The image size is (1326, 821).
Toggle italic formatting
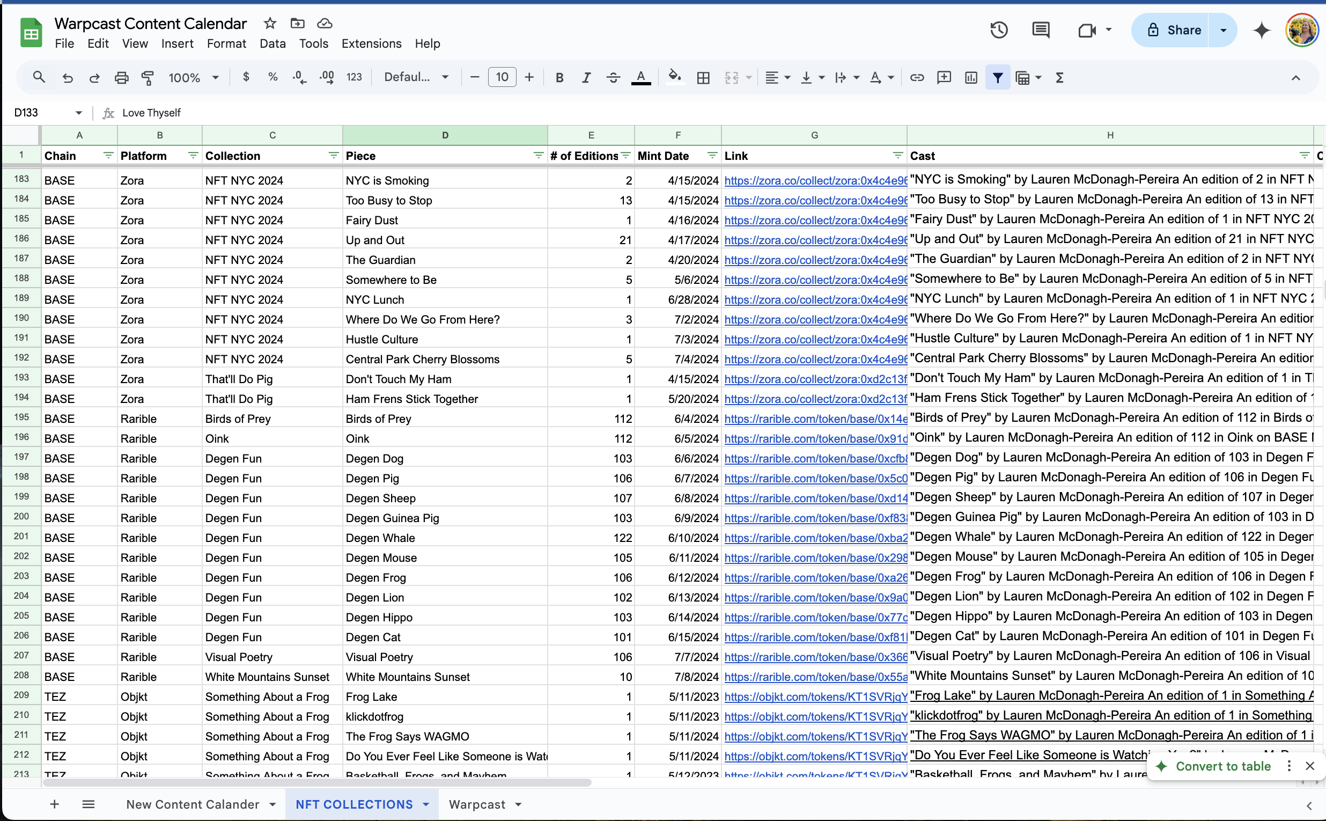pos(586,78)
